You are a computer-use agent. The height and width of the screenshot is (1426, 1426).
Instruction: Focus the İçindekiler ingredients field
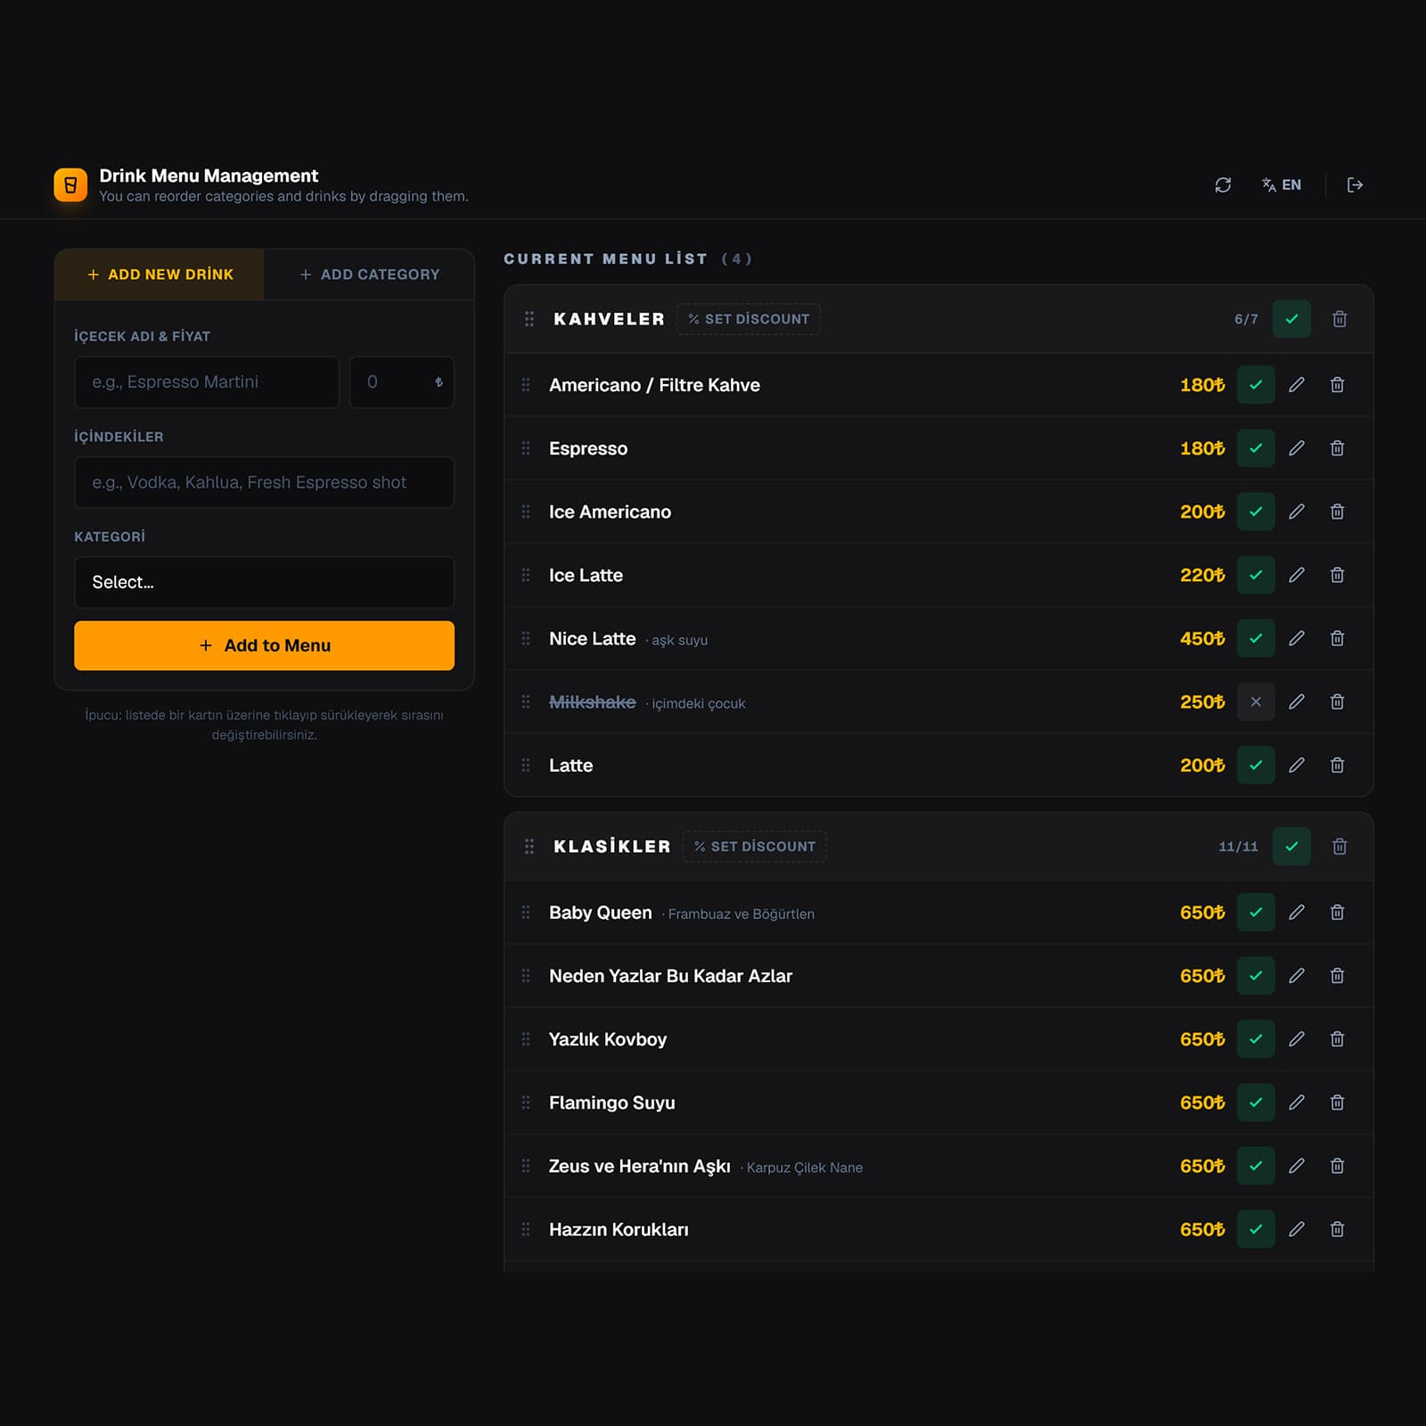pyautogui.click(x=264, y=482)
